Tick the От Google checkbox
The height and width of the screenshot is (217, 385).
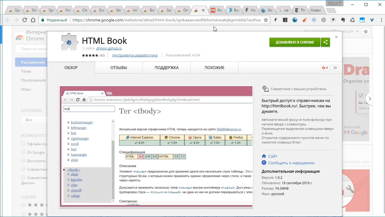click(23, 152)
